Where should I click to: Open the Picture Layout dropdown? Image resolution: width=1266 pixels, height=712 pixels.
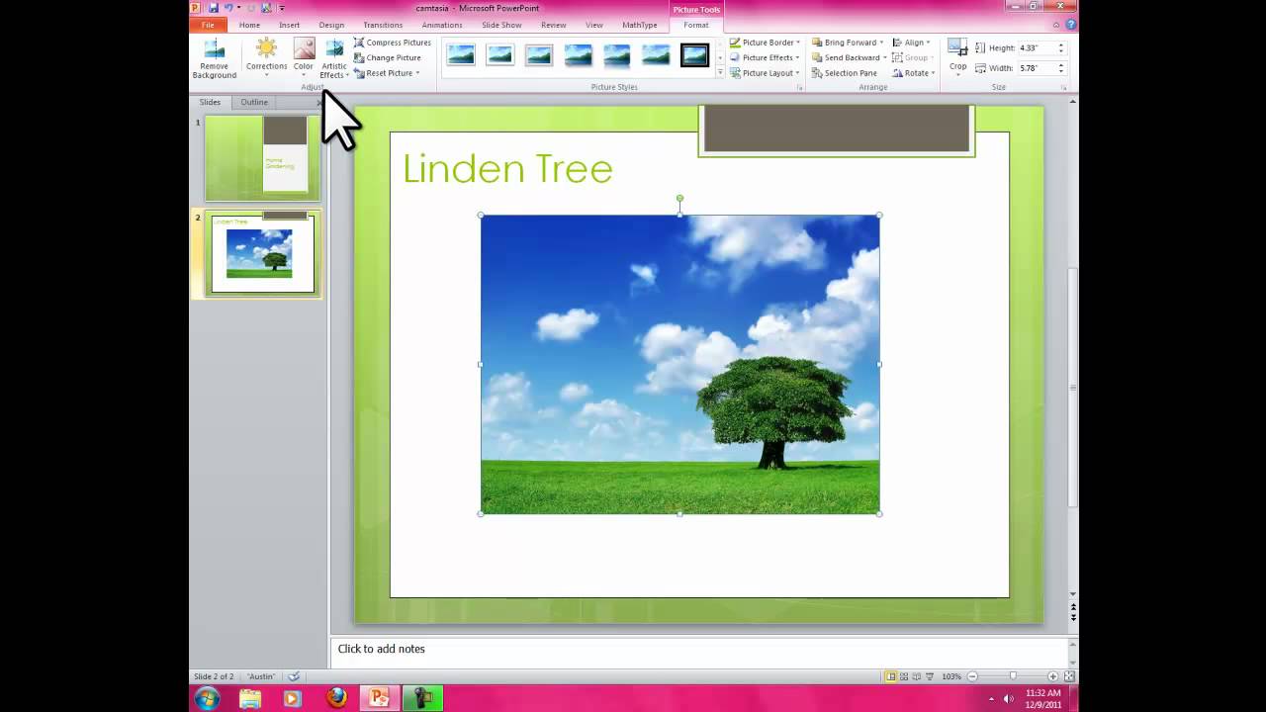tap(766, 73)
